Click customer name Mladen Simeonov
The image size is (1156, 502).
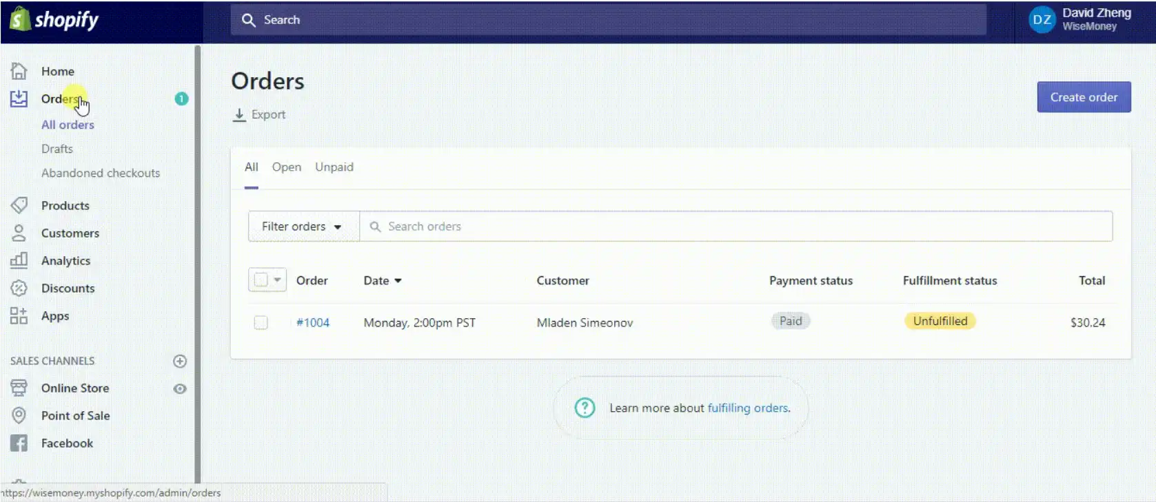585,322
